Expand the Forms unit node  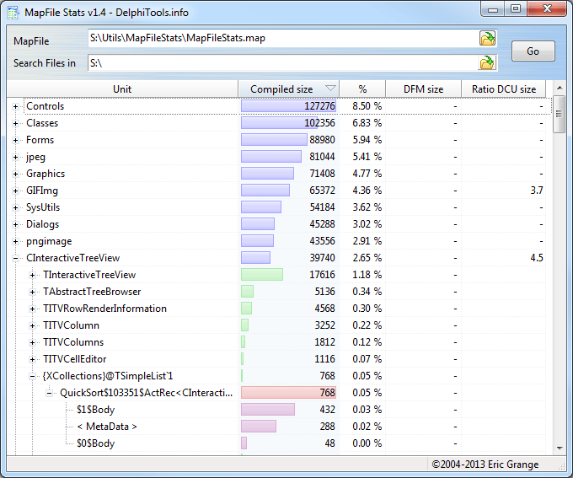point(15,140)
